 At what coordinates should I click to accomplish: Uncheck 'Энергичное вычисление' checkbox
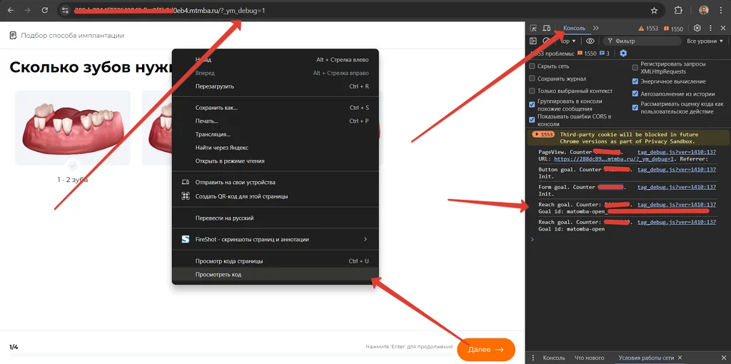click(x=635, y=81)
